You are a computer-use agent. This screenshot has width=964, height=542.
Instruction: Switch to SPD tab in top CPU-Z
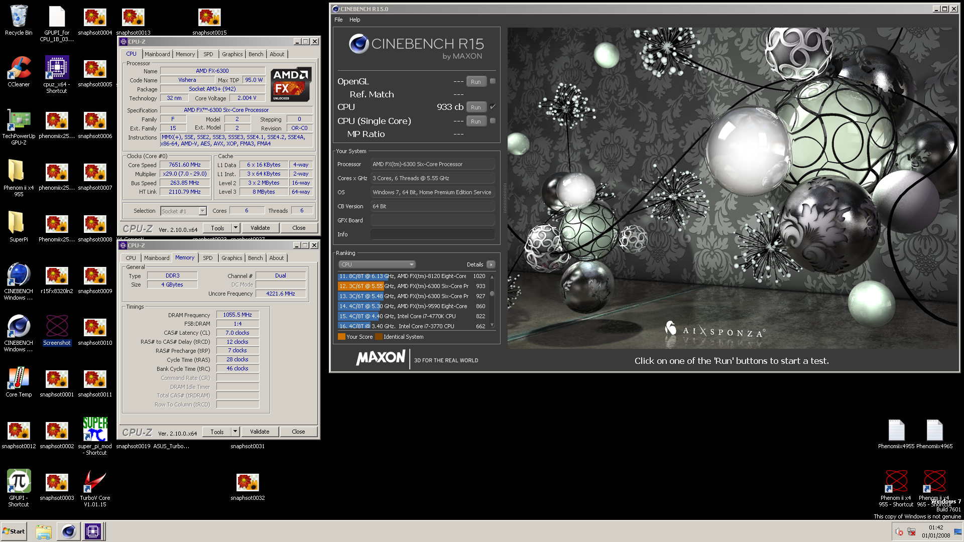pos(208,54)
